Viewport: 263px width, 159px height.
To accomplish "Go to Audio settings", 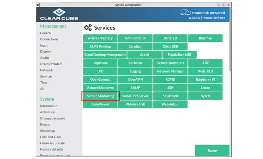I will point(45,58).
